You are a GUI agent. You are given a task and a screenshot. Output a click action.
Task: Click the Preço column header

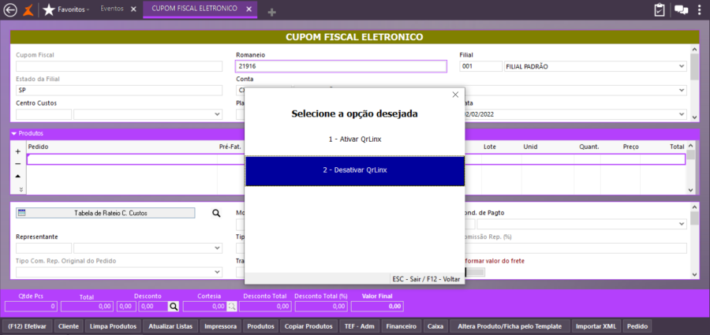pos(630,147)
